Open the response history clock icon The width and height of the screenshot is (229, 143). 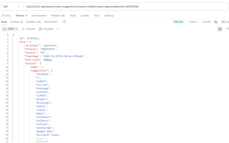[64, 22]
